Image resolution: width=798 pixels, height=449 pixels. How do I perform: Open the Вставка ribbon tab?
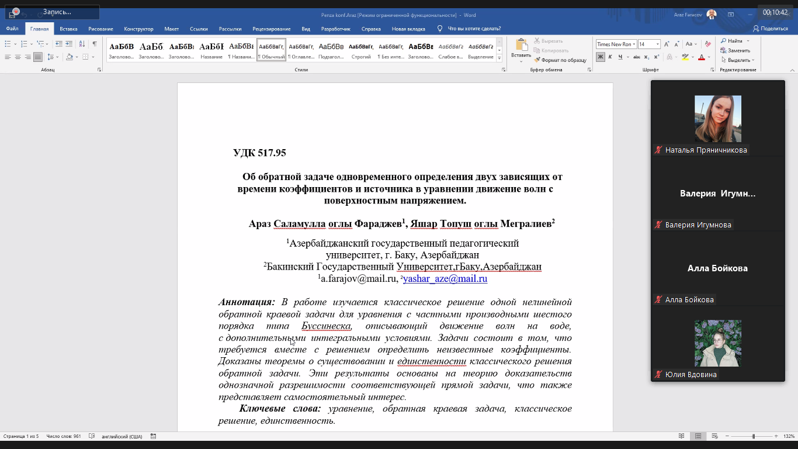pyautogui.click(x=68, y=29)
